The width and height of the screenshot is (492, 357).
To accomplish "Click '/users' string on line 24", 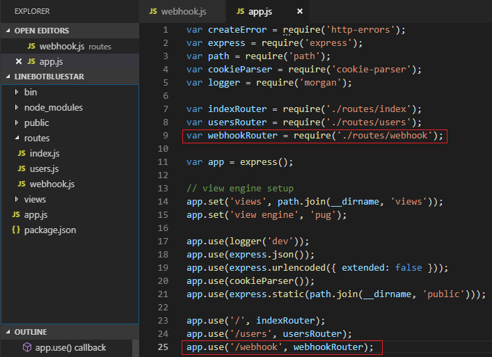I will click(251, 334).
